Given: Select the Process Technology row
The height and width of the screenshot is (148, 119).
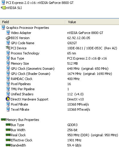Looking at the screenshot, I should 59,53.
